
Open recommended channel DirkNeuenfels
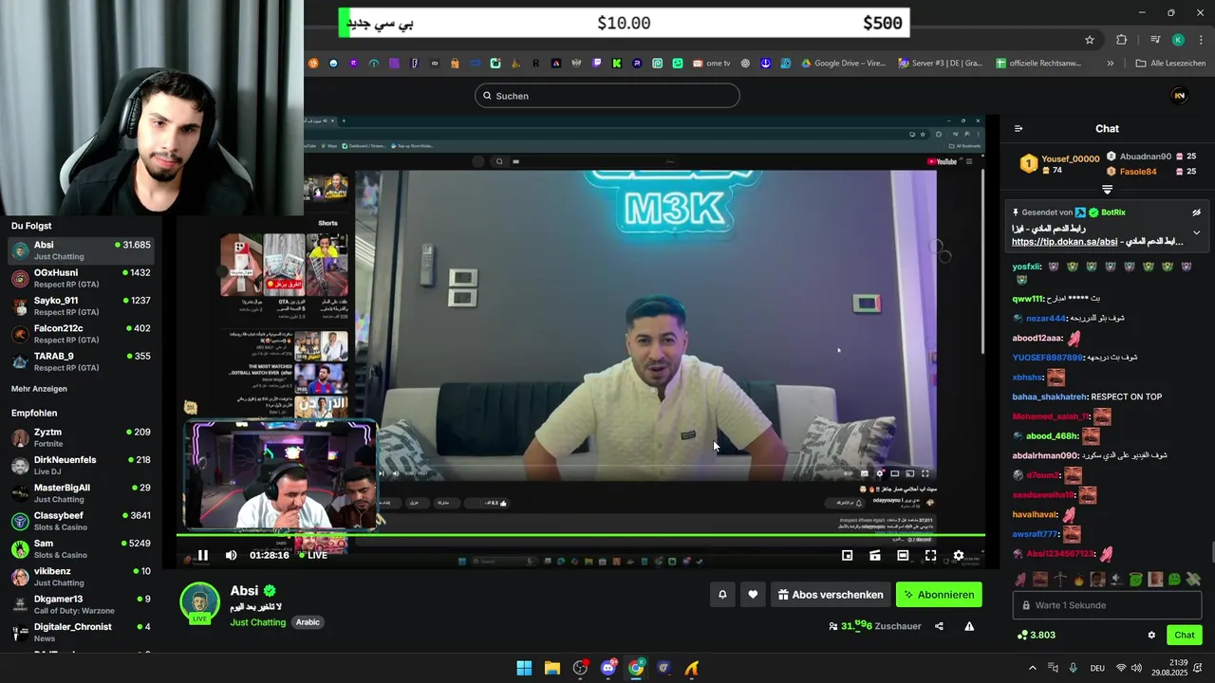[x=81, y=465]
